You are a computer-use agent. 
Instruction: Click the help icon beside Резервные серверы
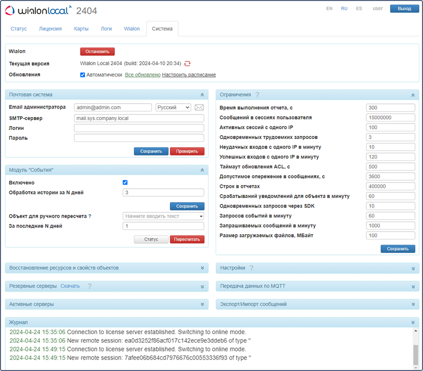tap(89, 286)
